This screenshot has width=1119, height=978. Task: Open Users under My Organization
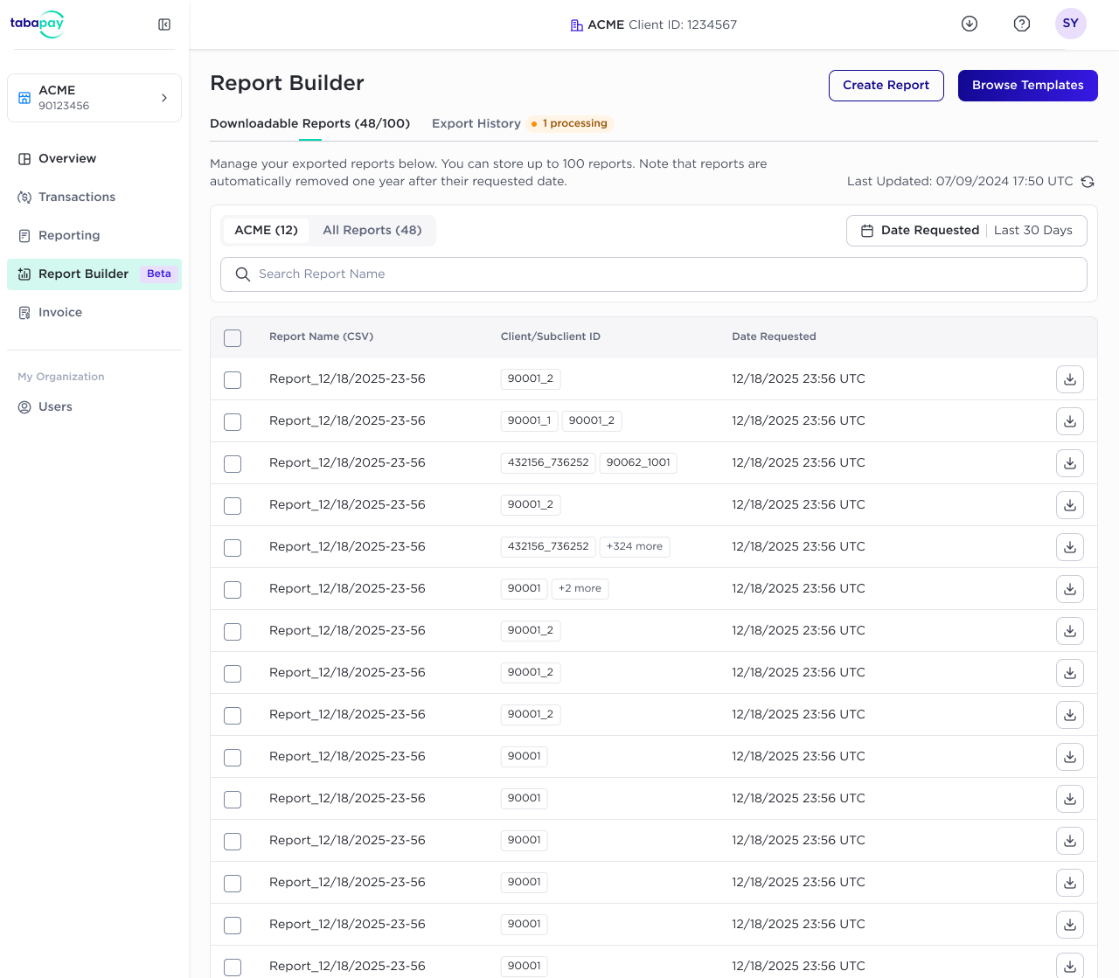pos(94,407)
